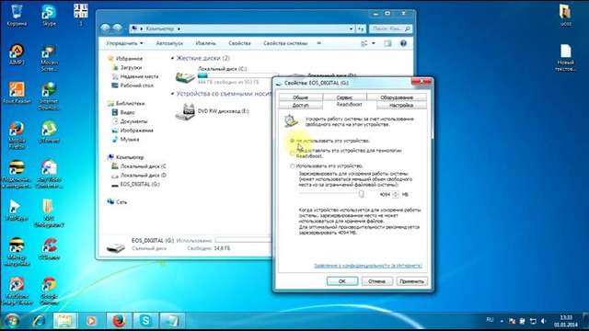589x331 pixels.
Task: Switch to the Доступ tab
Action: [x=301, y=106]
